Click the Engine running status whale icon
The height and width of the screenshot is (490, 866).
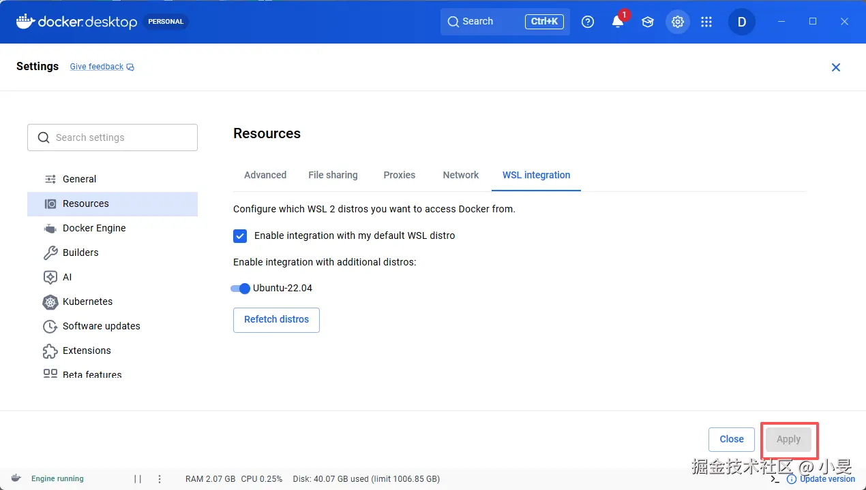[x=16, y=478]
